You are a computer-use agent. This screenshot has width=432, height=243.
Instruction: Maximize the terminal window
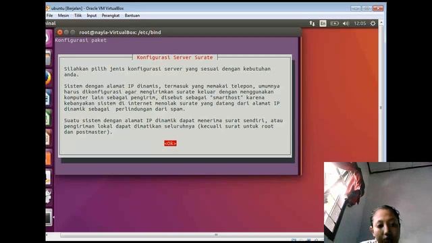coord(73,32)
